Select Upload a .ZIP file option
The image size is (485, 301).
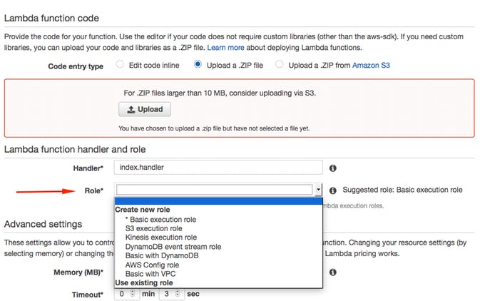[x=198, y=65]
